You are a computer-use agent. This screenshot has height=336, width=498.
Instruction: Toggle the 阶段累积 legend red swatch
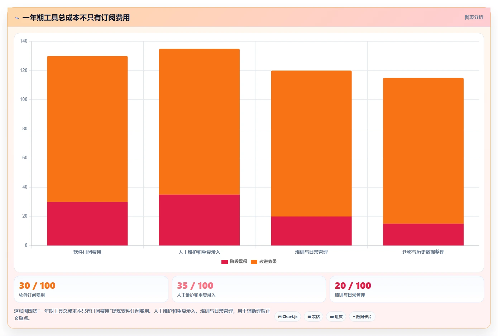225,262
